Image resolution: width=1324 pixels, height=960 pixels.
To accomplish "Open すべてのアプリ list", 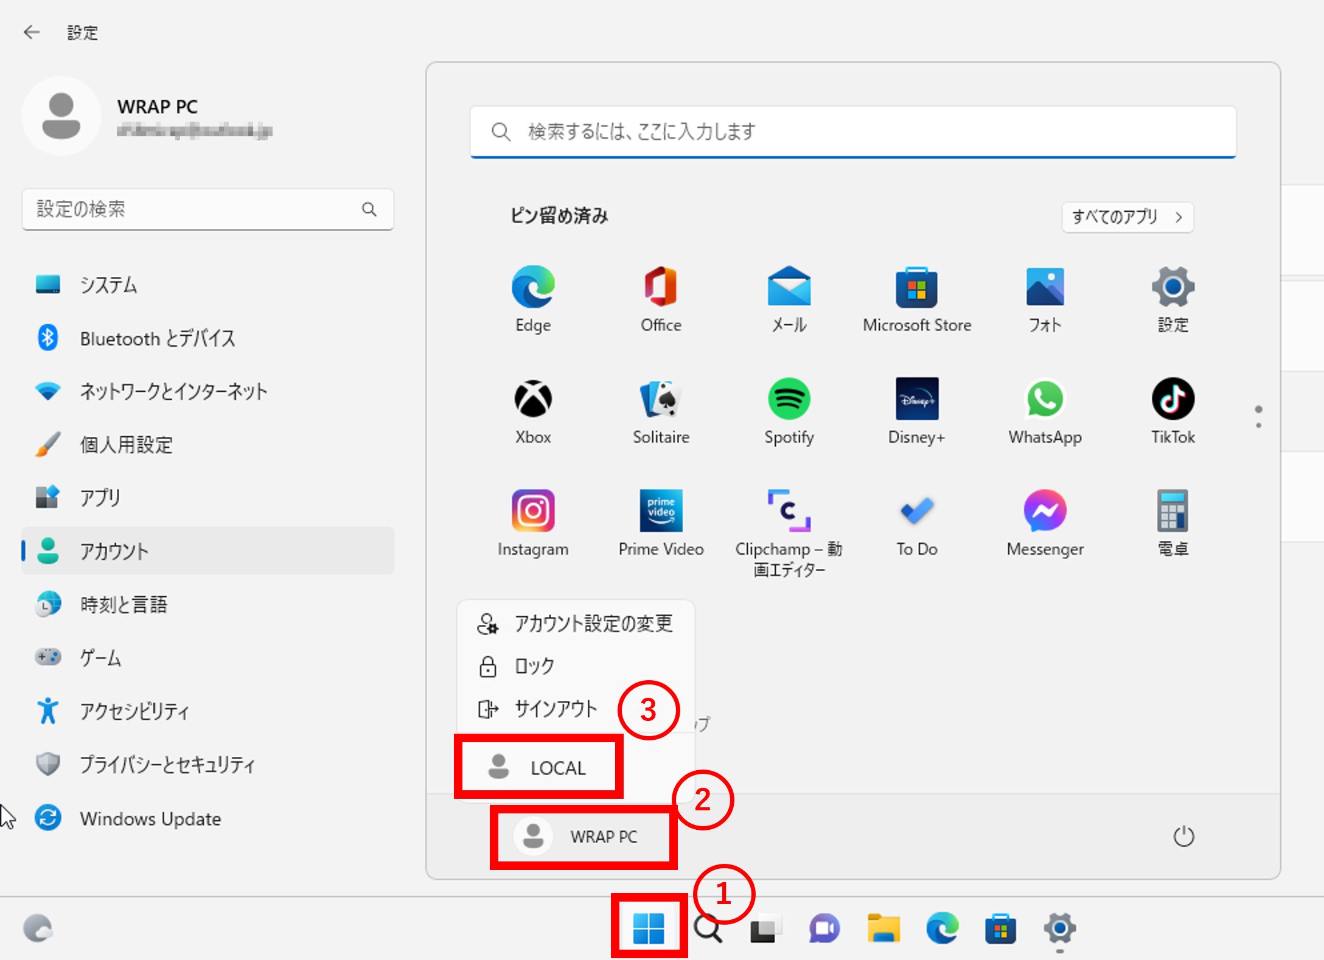I will [1127, 217].
